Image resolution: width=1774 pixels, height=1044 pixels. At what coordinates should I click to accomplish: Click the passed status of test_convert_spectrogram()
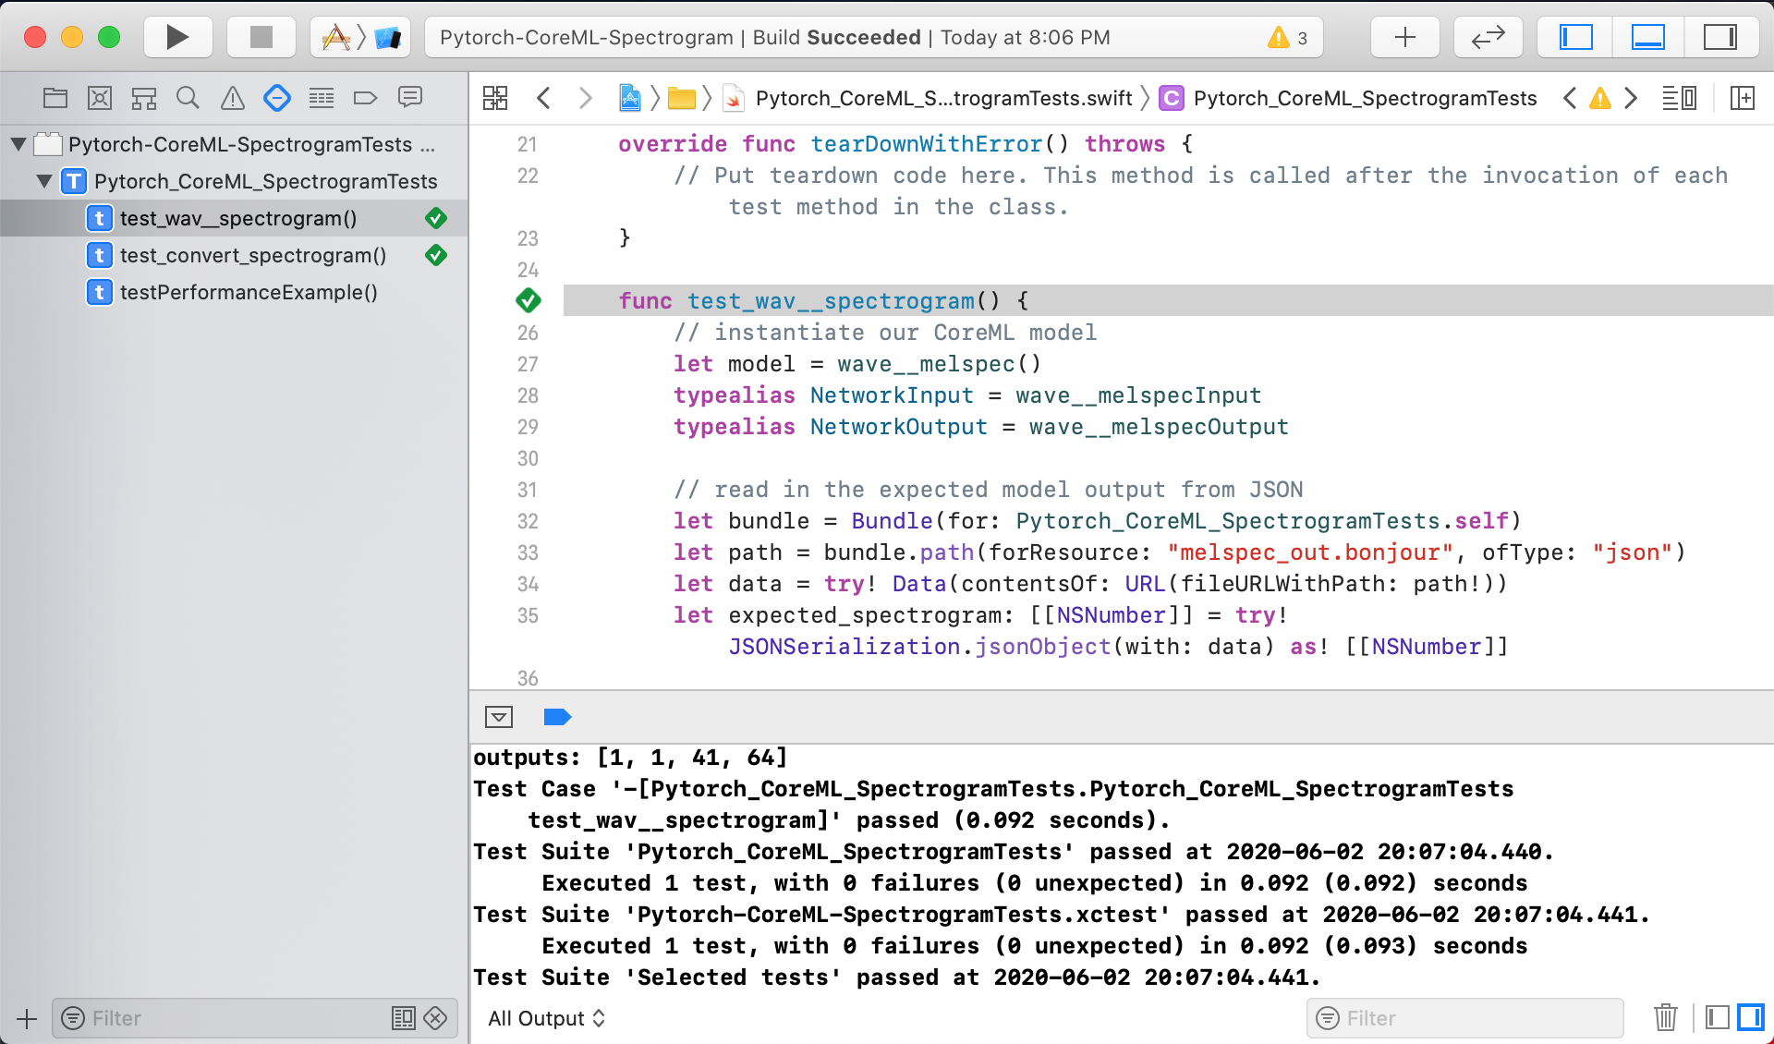(436, 255)
